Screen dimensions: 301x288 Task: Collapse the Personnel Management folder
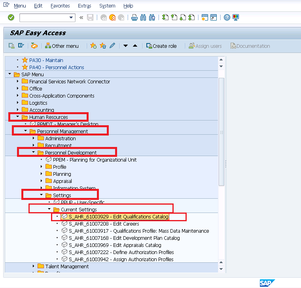[x=26, y=131]
